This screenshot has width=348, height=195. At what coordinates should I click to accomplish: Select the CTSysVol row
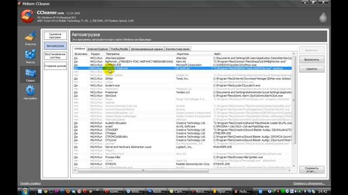(183, 140)
